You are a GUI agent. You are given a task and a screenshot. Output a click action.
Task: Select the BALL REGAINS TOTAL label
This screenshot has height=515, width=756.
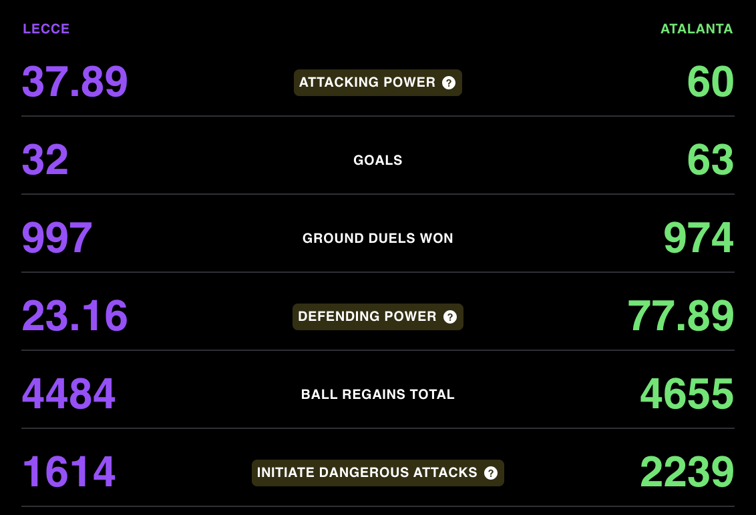378,394
